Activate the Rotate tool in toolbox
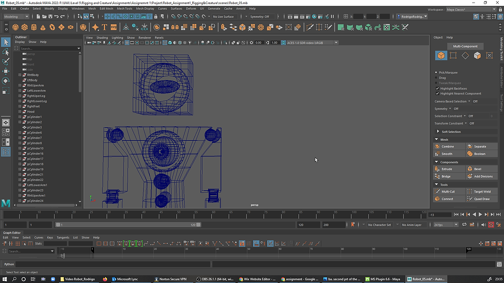This screenshot has width=504, height=283. [x=6, y=81]
